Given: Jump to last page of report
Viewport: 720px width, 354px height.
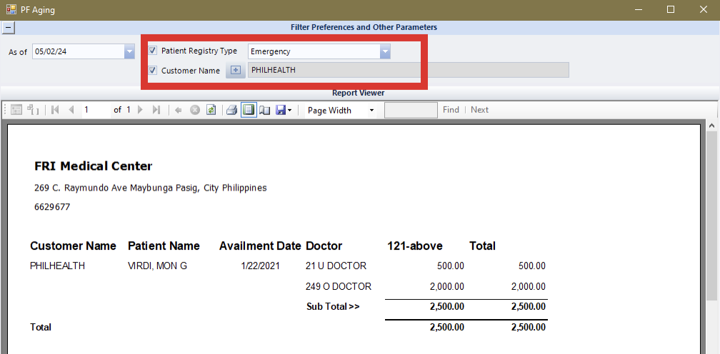Looking at the screenshot, I should tap(156, 110).
